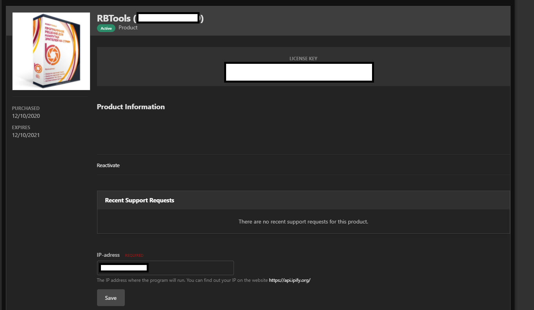Click the no recent support requests message

(x=303, y=222)
